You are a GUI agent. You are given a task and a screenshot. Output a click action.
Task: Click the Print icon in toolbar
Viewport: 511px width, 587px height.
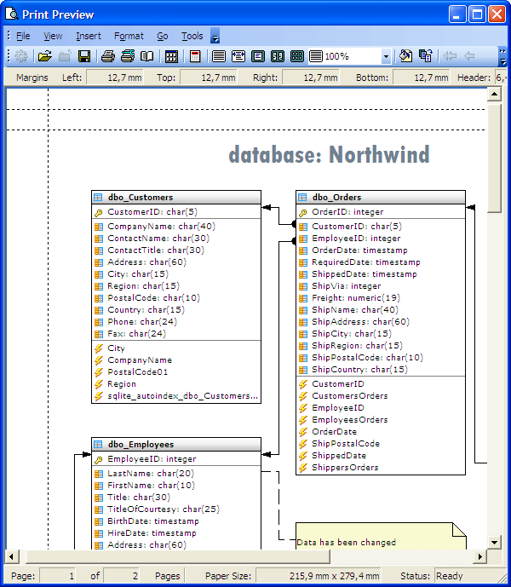click(x=108, y=56)
